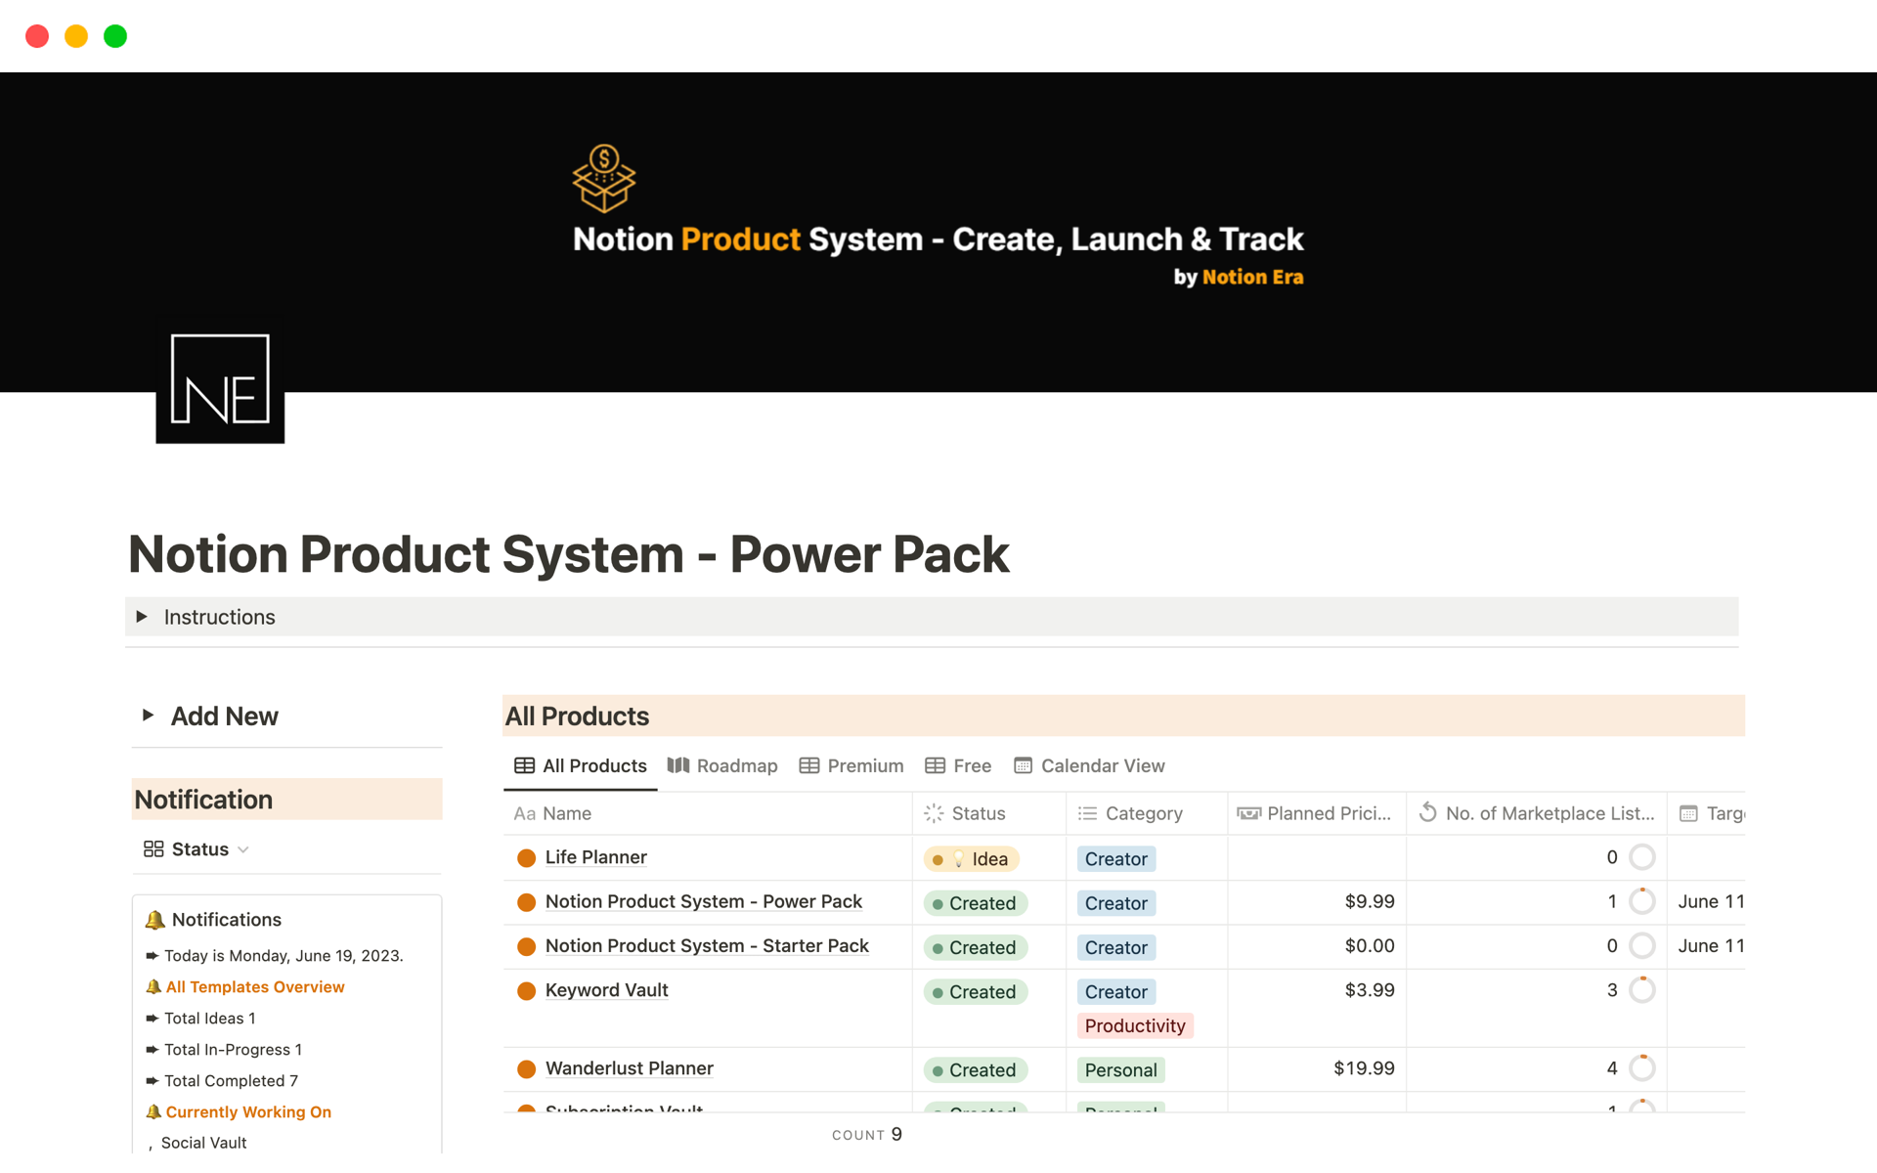This screenshot has width=1877, height=1173.
Task: Click the NE page logo icon
Action: 220,387
